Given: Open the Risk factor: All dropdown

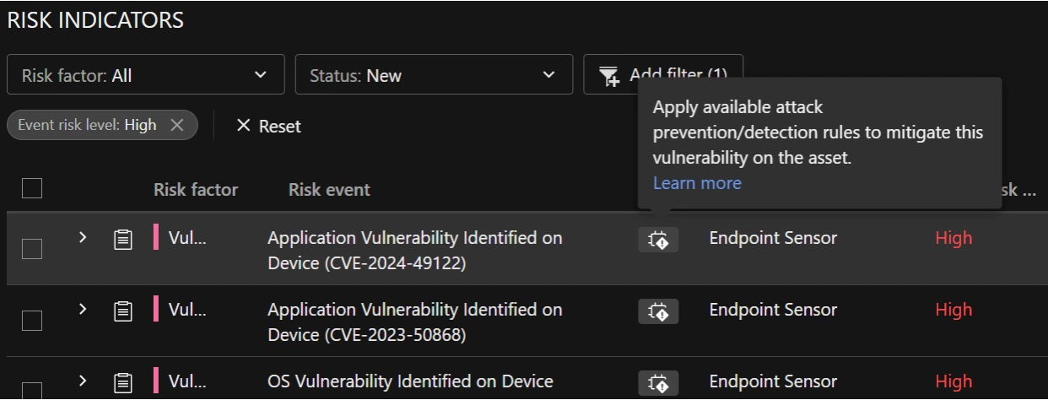Looking at the screenshot, I should 145,76.
